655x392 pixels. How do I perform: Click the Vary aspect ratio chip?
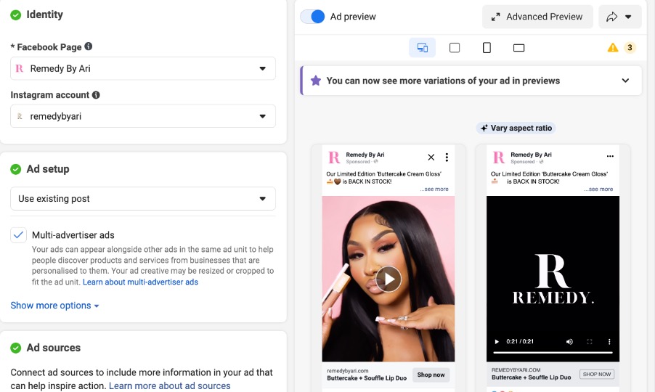[516, 128]
